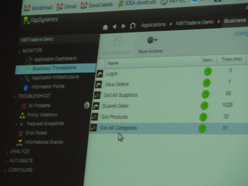This screenshot has height=186, width=248.
Task: Click the Submit Order type icon
Action: click(96, 106)
